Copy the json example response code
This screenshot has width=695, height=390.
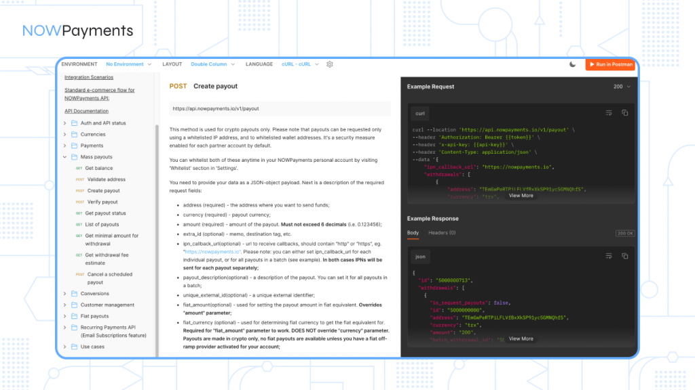click(625, 256)
